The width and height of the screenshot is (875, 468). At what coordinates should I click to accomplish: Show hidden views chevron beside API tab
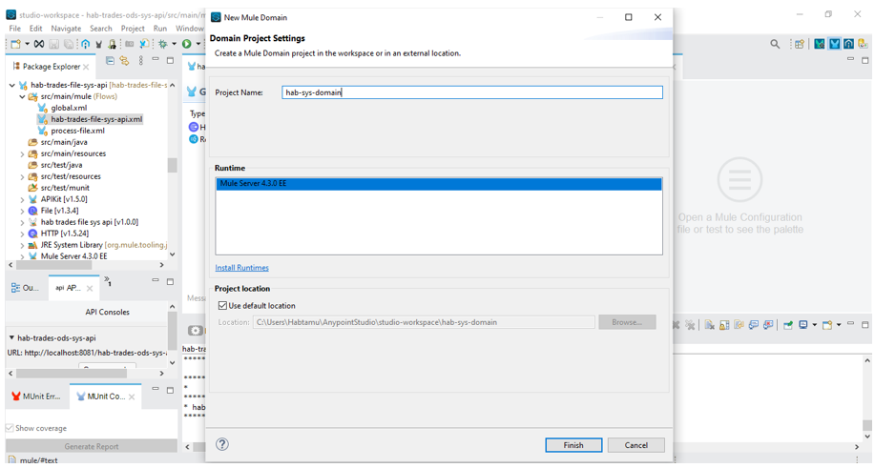(107, 280)
